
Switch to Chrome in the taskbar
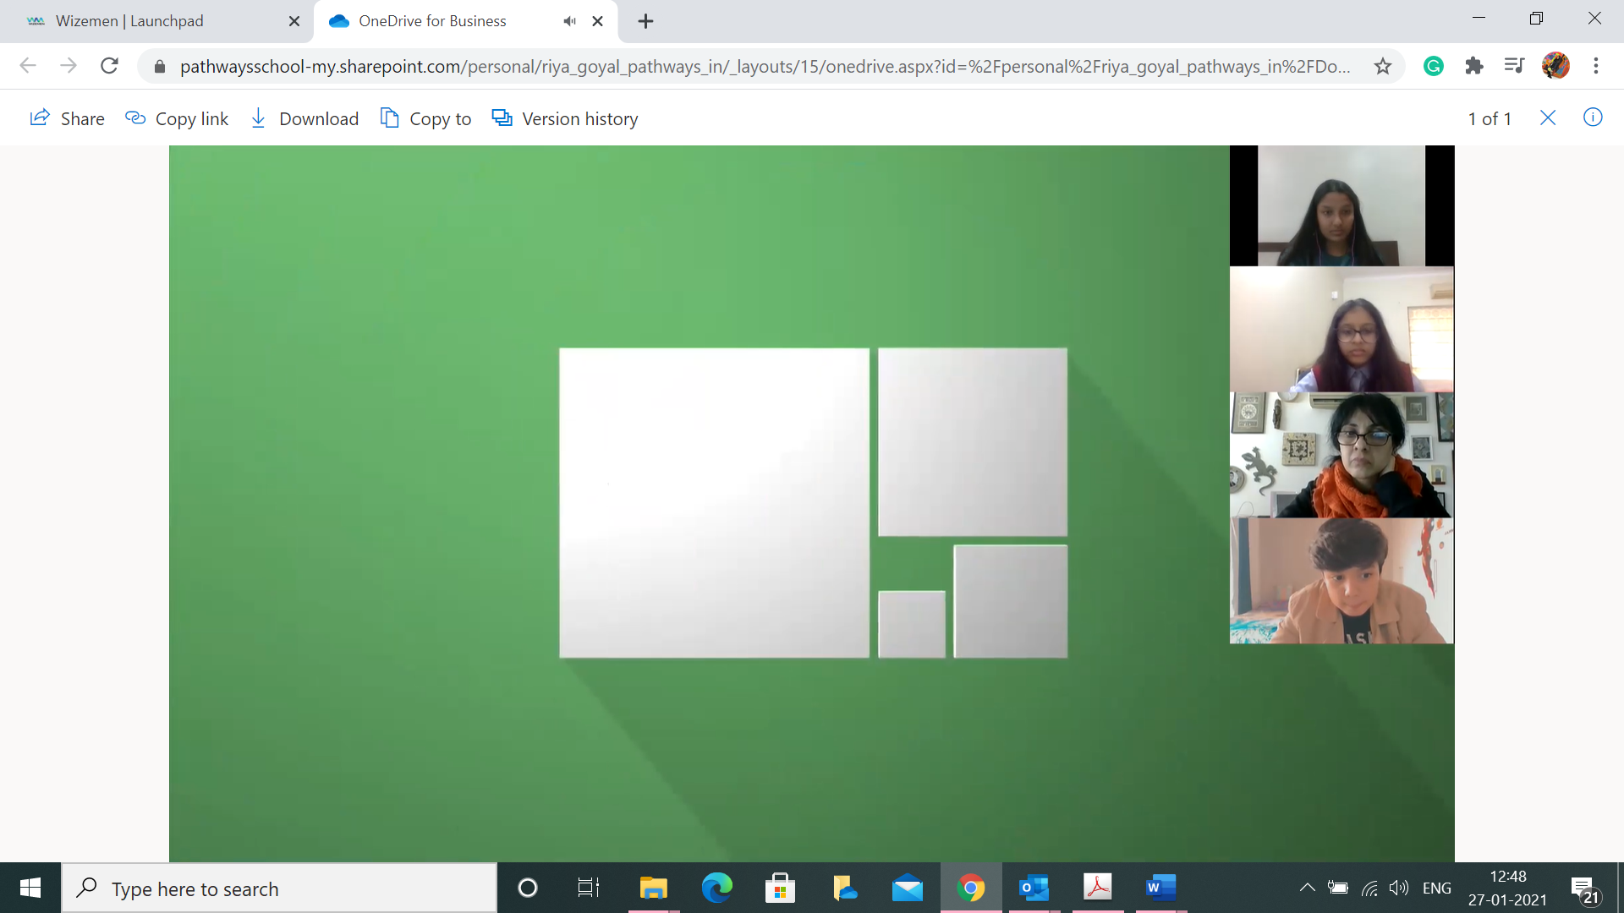click(x=971, y=888)
